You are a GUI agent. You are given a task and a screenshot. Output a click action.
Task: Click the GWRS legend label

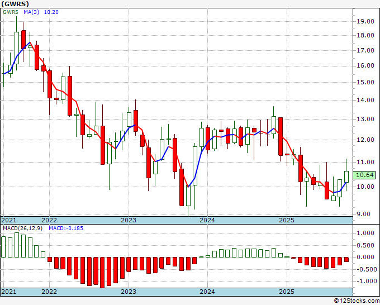pyautogui.click(x=11, y=12)
